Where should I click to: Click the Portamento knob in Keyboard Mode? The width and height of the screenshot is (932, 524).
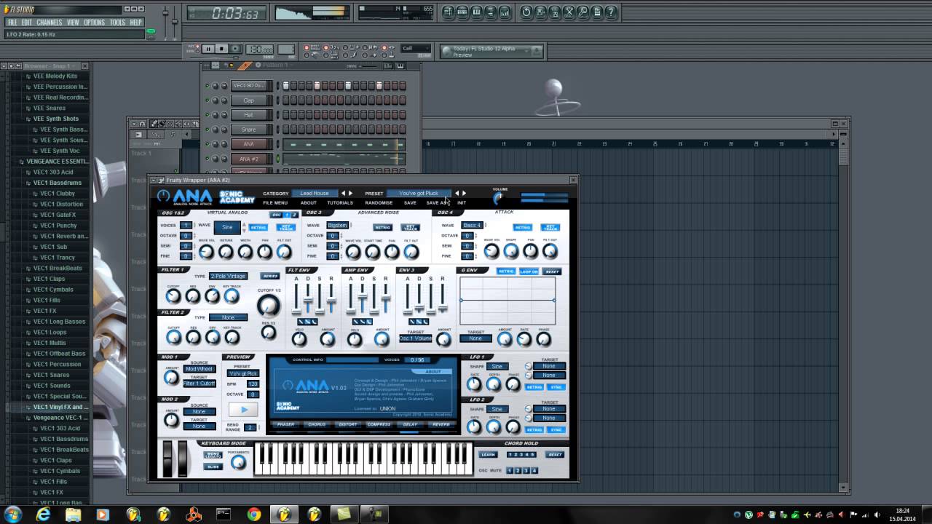[x=238, y=461]
